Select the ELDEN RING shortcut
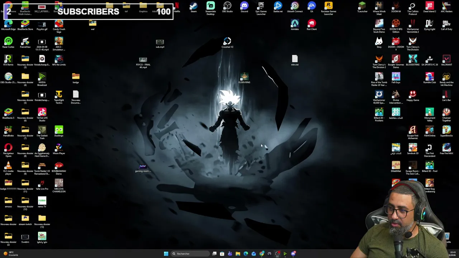459x258 pixels. pyautogui.click(x=244, y=78)
